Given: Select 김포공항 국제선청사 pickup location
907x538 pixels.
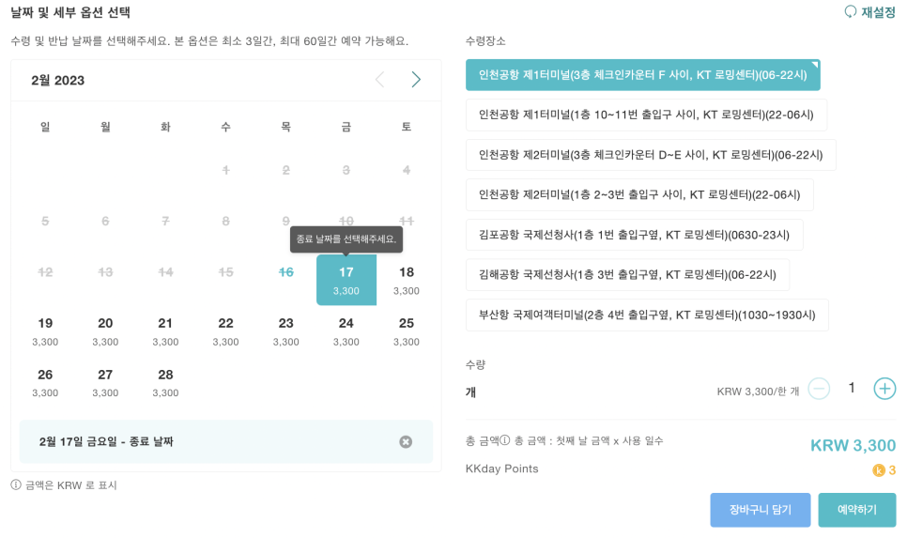Looking at the screenshot, I should (634, 235).
